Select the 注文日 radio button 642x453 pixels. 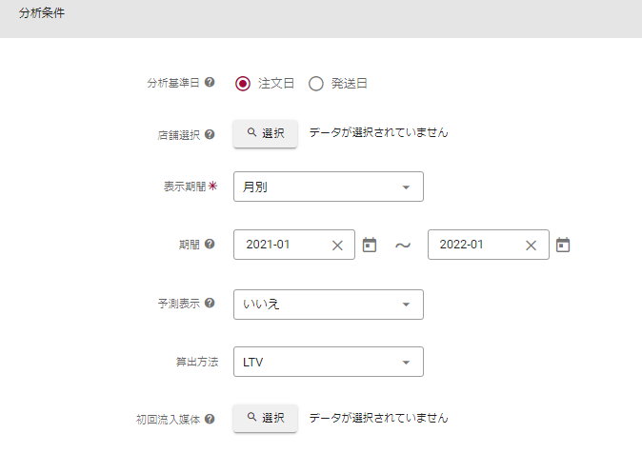[243, 83]
